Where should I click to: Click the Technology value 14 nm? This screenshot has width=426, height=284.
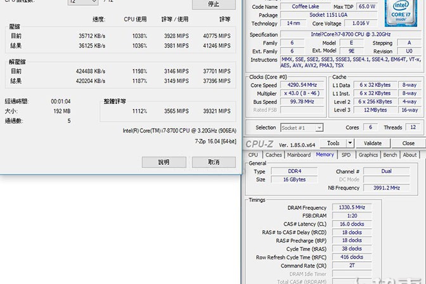[294, 23]
